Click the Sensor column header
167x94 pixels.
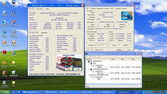(98, 59)
